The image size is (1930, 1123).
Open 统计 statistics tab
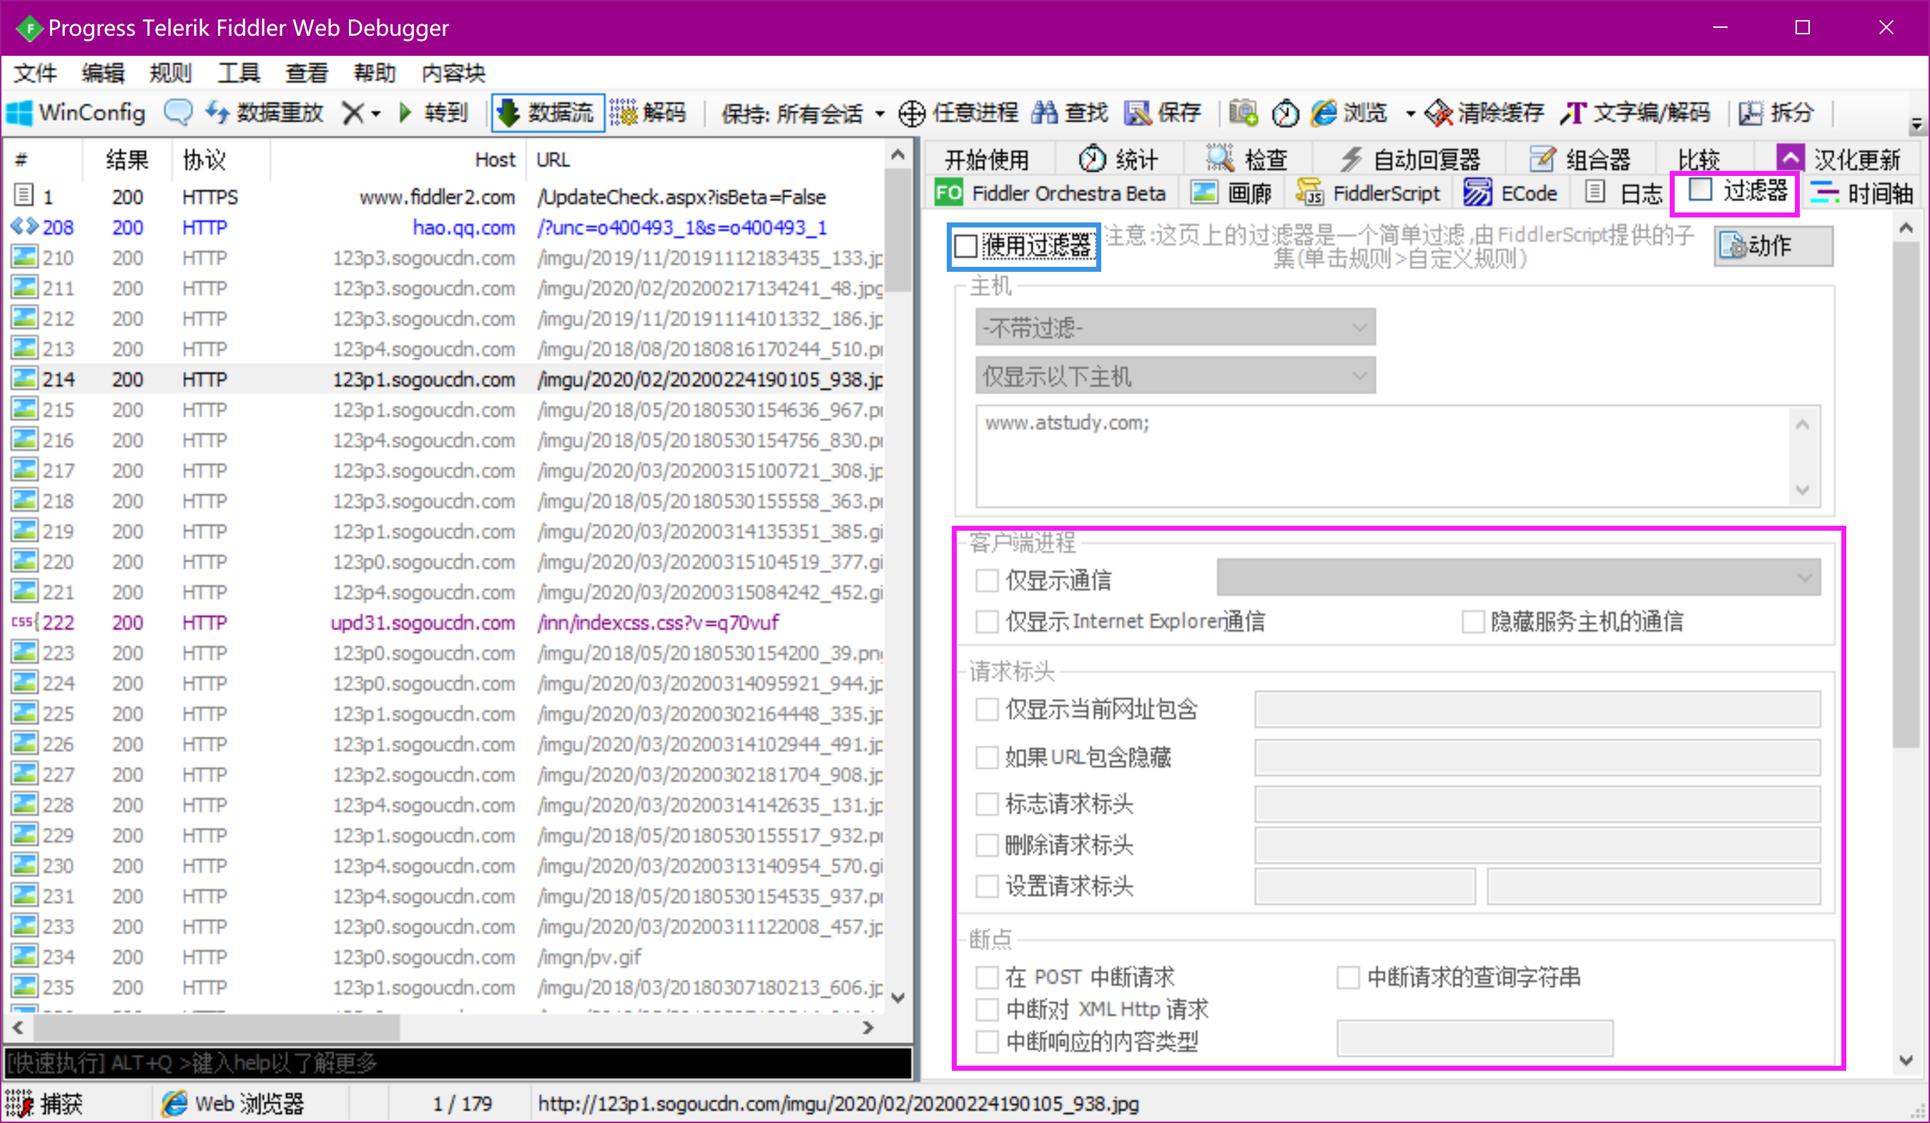[x=1118, y=160]
